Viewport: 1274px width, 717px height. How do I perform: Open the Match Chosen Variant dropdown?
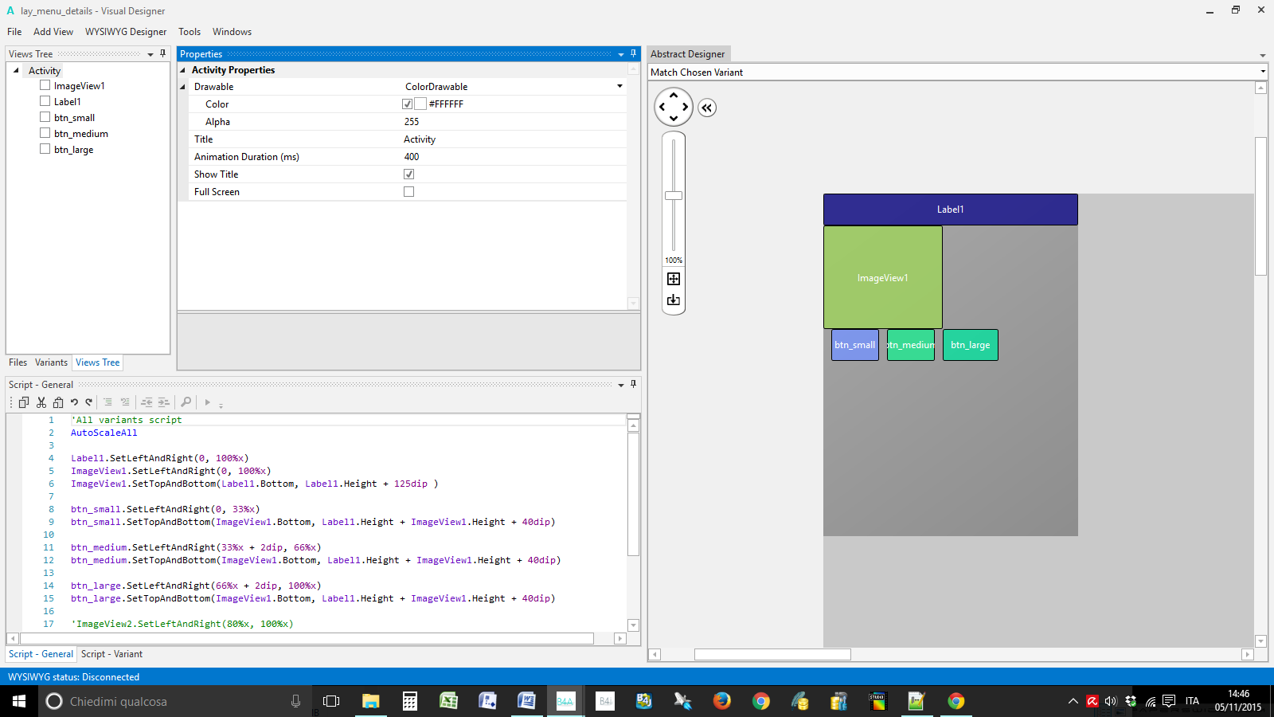tap(1262, 72)
